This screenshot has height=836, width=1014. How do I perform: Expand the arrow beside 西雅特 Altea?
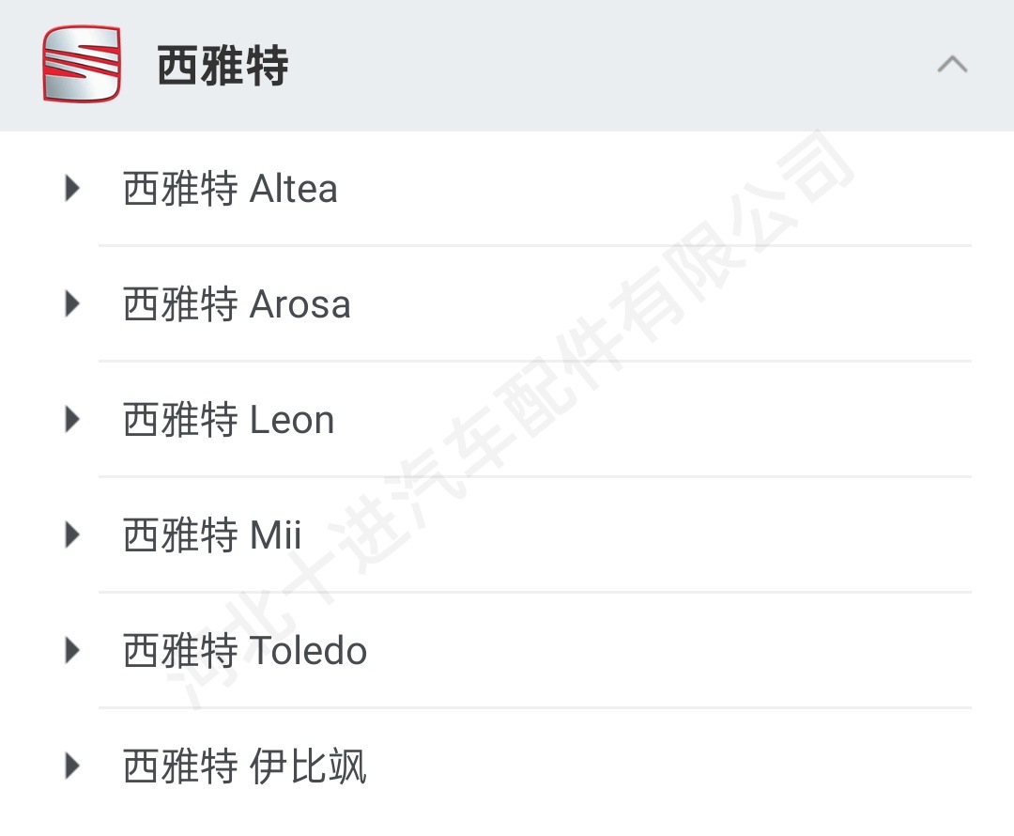(x=72, y=189)
